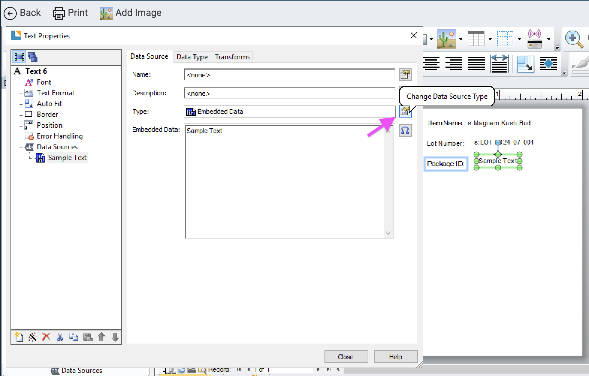589x376 pixels.
Task: Open the table tool dropdown arrow
Action: (490, 39)
